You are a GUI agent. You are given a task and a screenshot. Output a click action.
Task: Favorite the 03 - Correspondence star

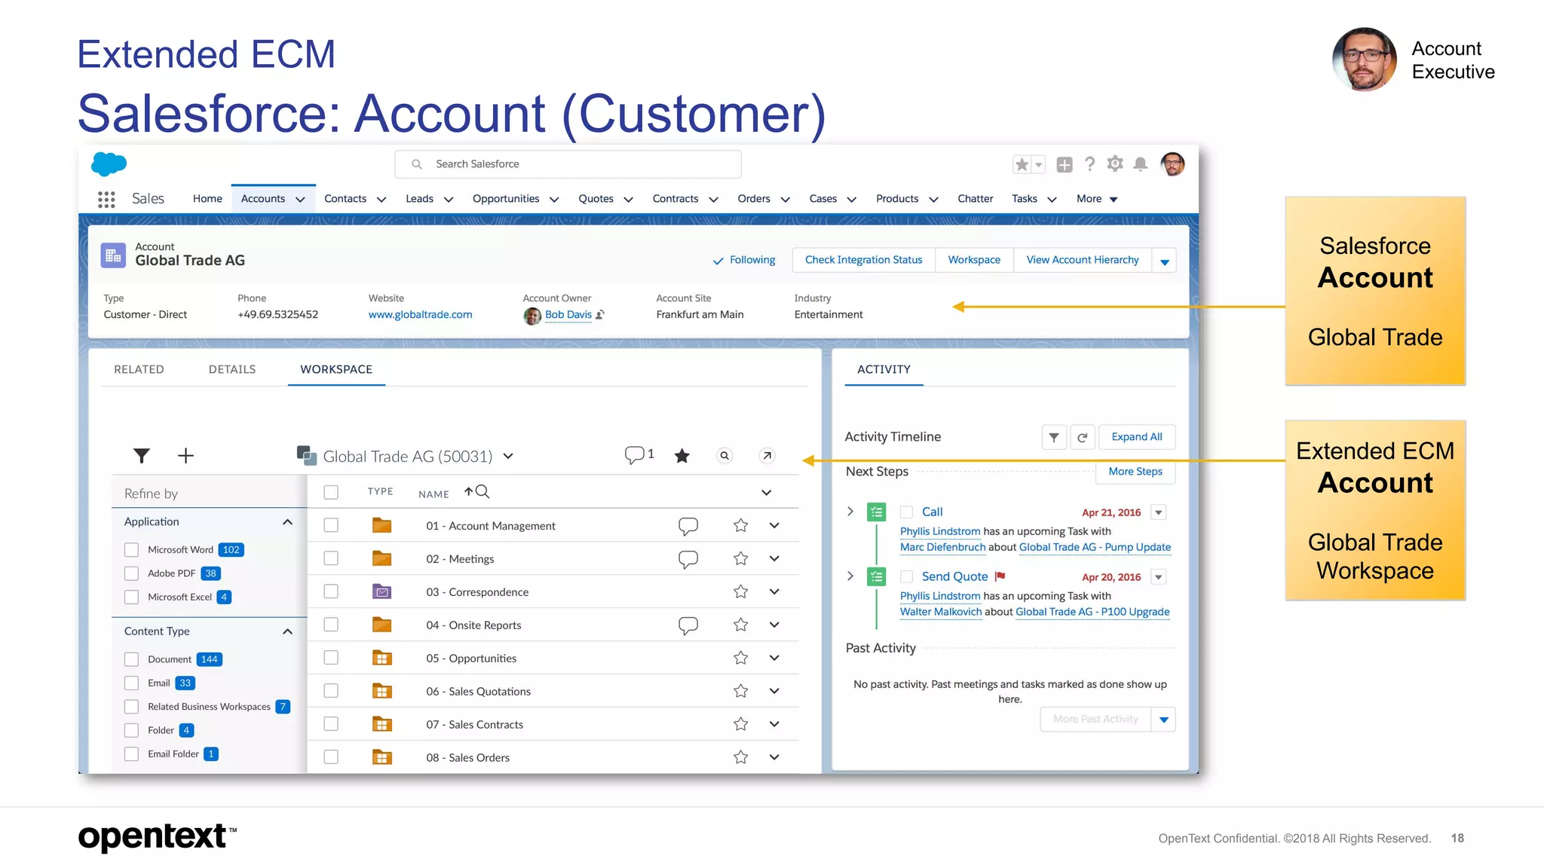741,591
